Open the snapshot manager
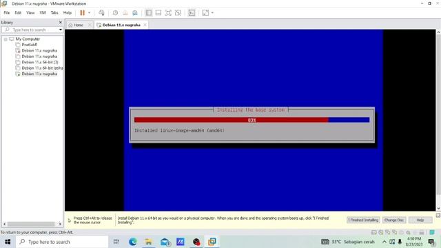Image resolution: width=441 pixels, height=248 pixels. pyautogui.click(x=135, y=12)
